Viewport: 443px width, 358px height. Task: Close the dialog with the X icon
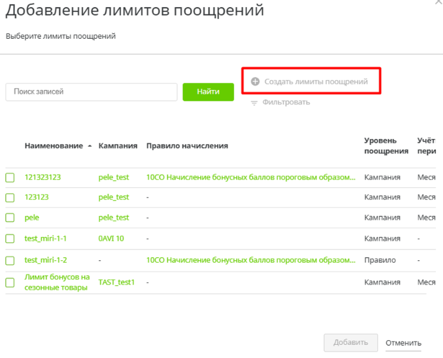pyautogui.click(x=439, y=2)
